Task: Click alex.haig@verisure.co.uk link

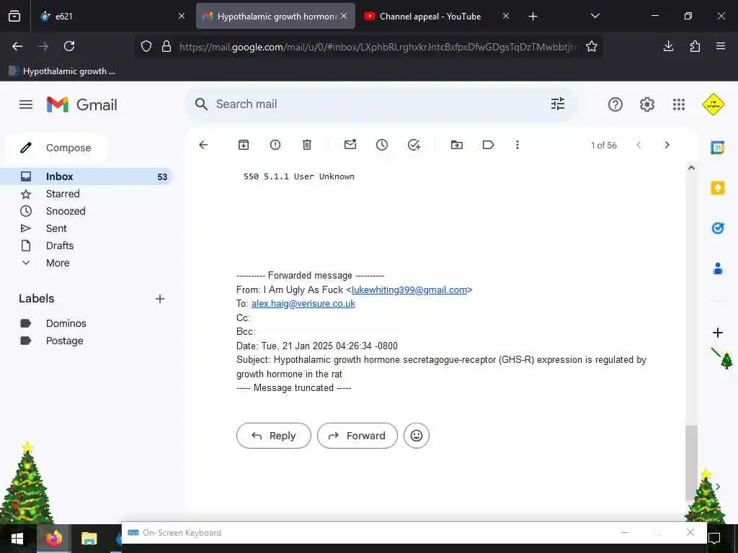Action: click(303, 304)
